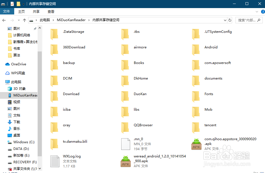This screenshot has width=265, height=173.
Task: Select the QQBrowser folder icon
Action: 125,128
